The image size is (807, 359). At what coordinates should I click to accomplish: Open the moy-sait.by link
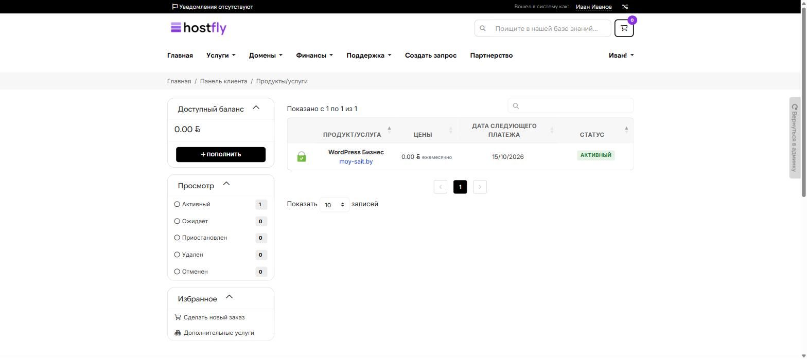pyautogui.click(x=356, y=161)
